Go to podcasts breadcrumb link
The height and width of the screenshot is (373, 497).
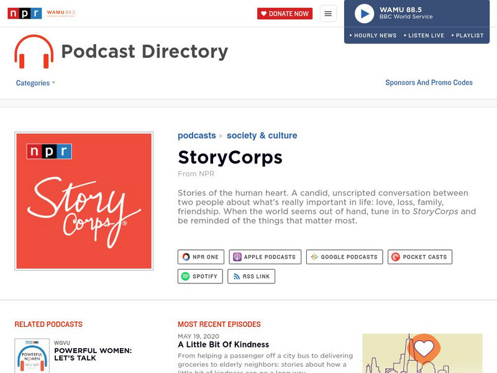tap(196, 136)
